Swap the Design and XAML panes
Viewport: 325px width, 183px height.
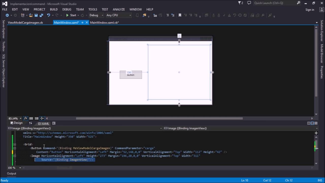(x=30, y=123)
